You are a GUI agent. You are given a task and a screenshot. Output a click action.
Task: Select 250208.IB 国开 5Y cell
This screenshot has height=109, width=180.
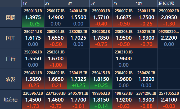101,38
